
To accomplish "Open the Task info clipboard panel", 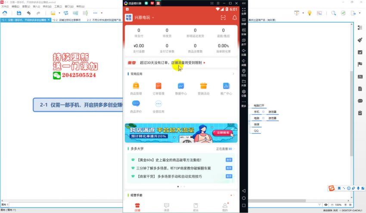I will point(360,113).
